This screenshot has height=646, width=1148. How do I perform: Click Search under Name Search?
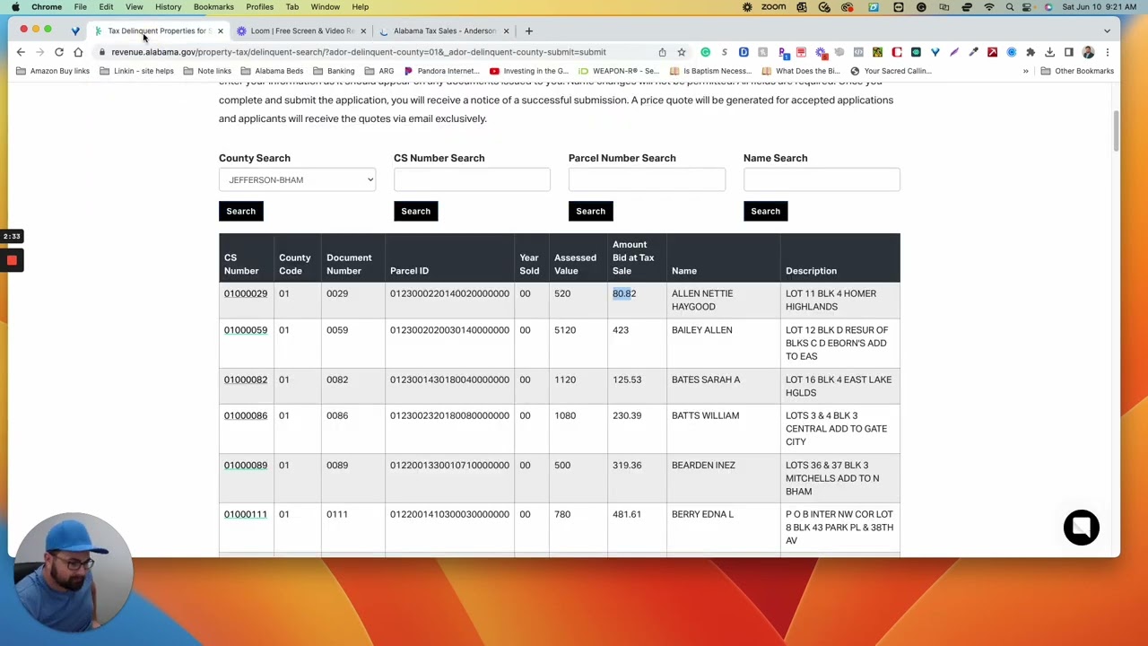[x=765, y=211]
